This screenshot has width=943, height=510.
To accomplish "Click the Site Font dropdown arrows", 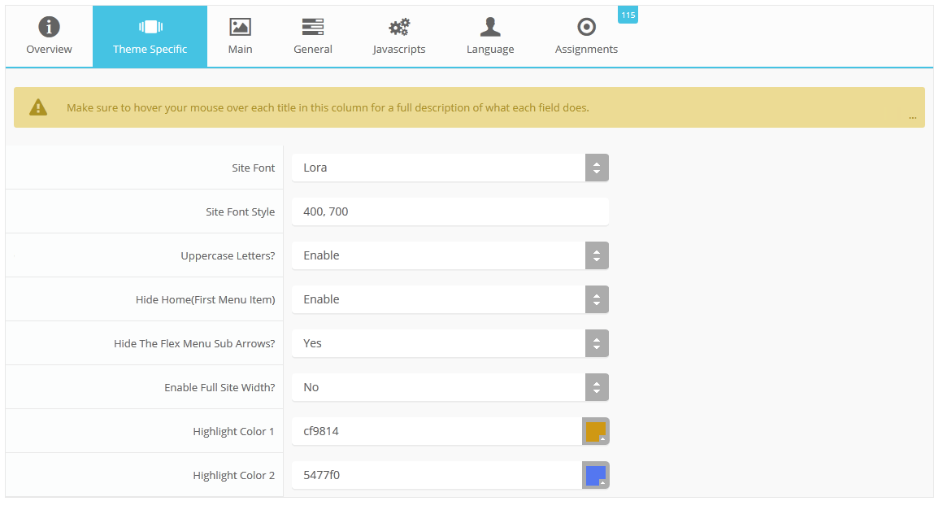I will (x=597, y=168).
